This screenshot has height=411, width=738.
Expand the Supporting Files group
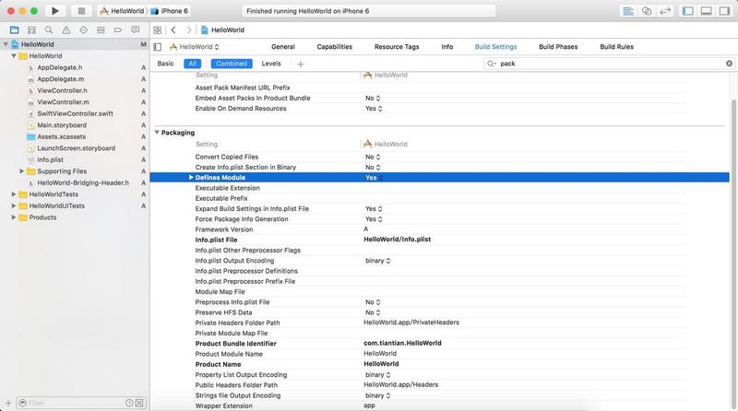21,171
